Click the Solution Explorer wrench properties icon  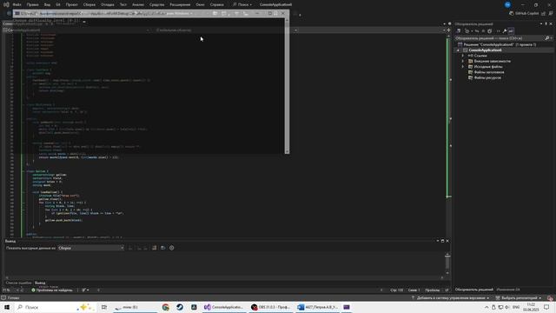click(x=504, y=31)
